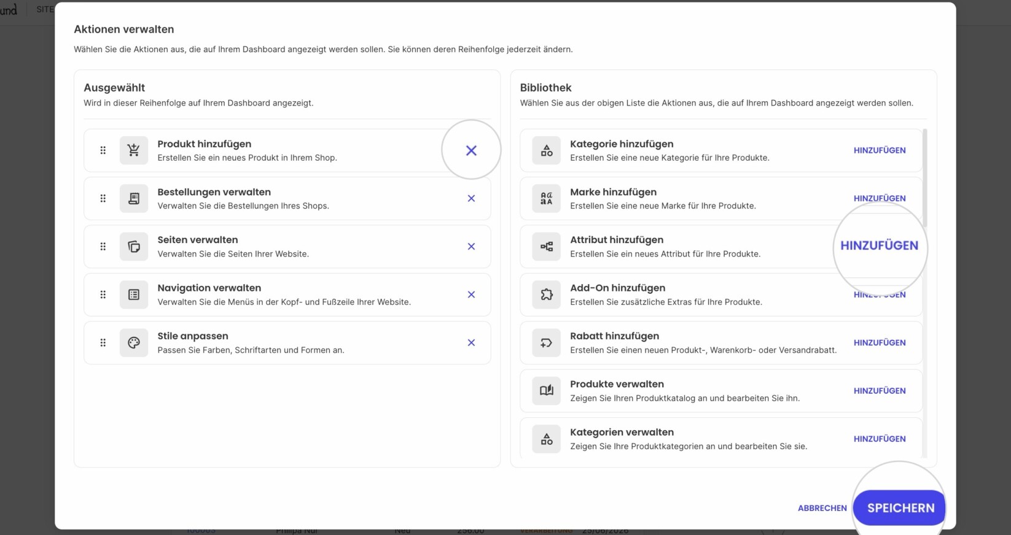The image size is (1011, 535).
Task: Remove 'Produkt hinzufügen' with its X icon
Action: 471,150
